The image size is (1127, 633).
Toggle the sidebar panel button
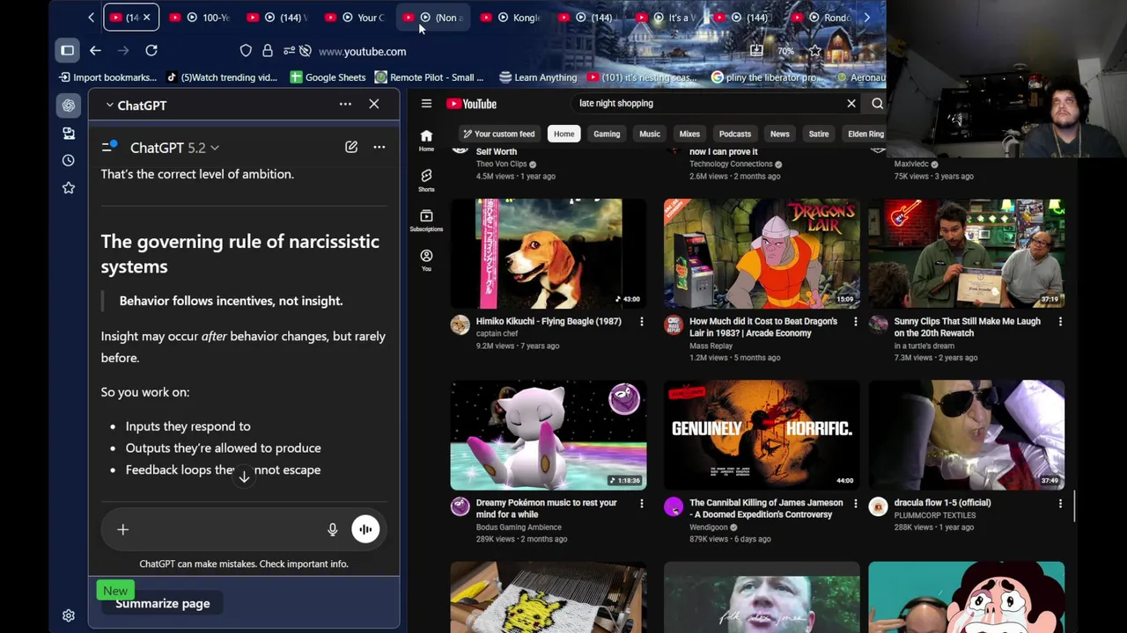(67, 51)
